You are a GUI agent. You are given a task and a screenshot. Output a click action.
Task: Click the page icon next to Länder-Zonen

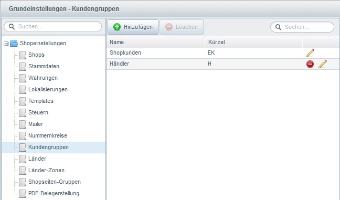pyautogui.click(x=23, y=170)
